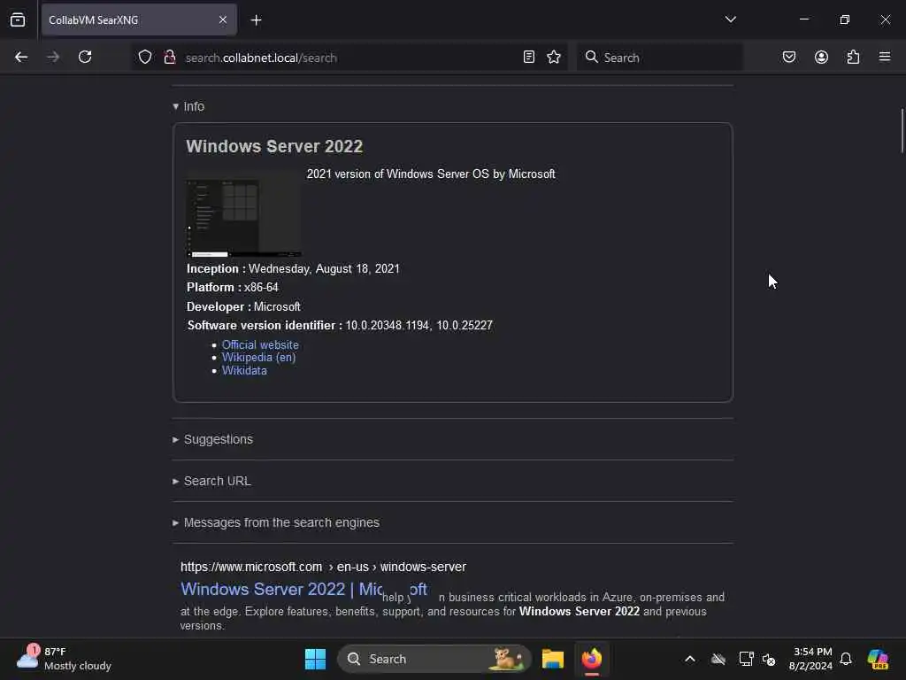This screenshot has width=906, height=680.
Task: Open the Wikipedia (en) link
Action: tap(258, 358)
